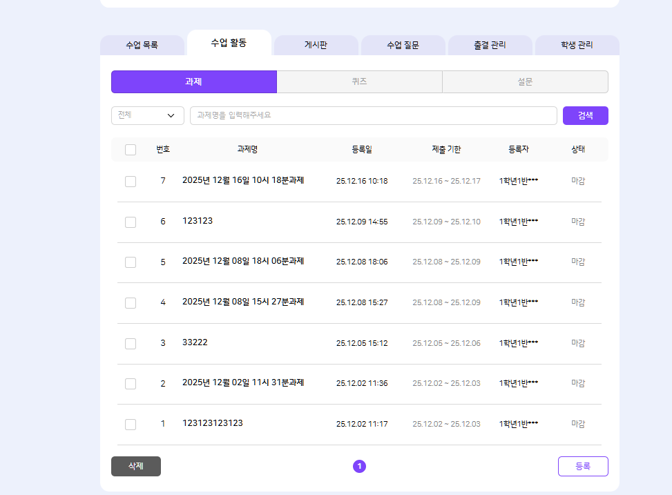Tick the select-all checkbox in table header

131,150
